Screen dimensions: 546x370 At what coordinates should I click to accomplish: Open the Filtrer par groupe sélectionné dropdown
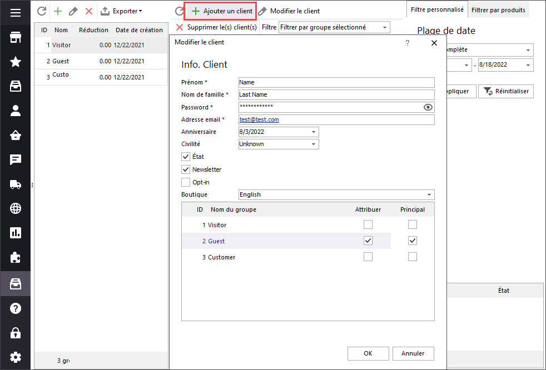click(334, 27)
